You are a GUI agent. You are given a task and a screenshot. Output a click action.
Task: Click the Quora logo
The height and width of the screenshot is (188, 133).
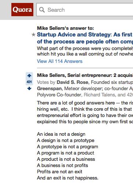[x=22, y=10]
